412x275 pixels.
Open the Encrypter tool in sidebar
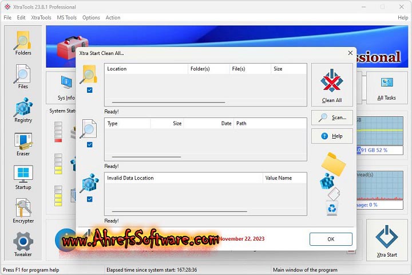pyautogui.click(x=23, y=211)
